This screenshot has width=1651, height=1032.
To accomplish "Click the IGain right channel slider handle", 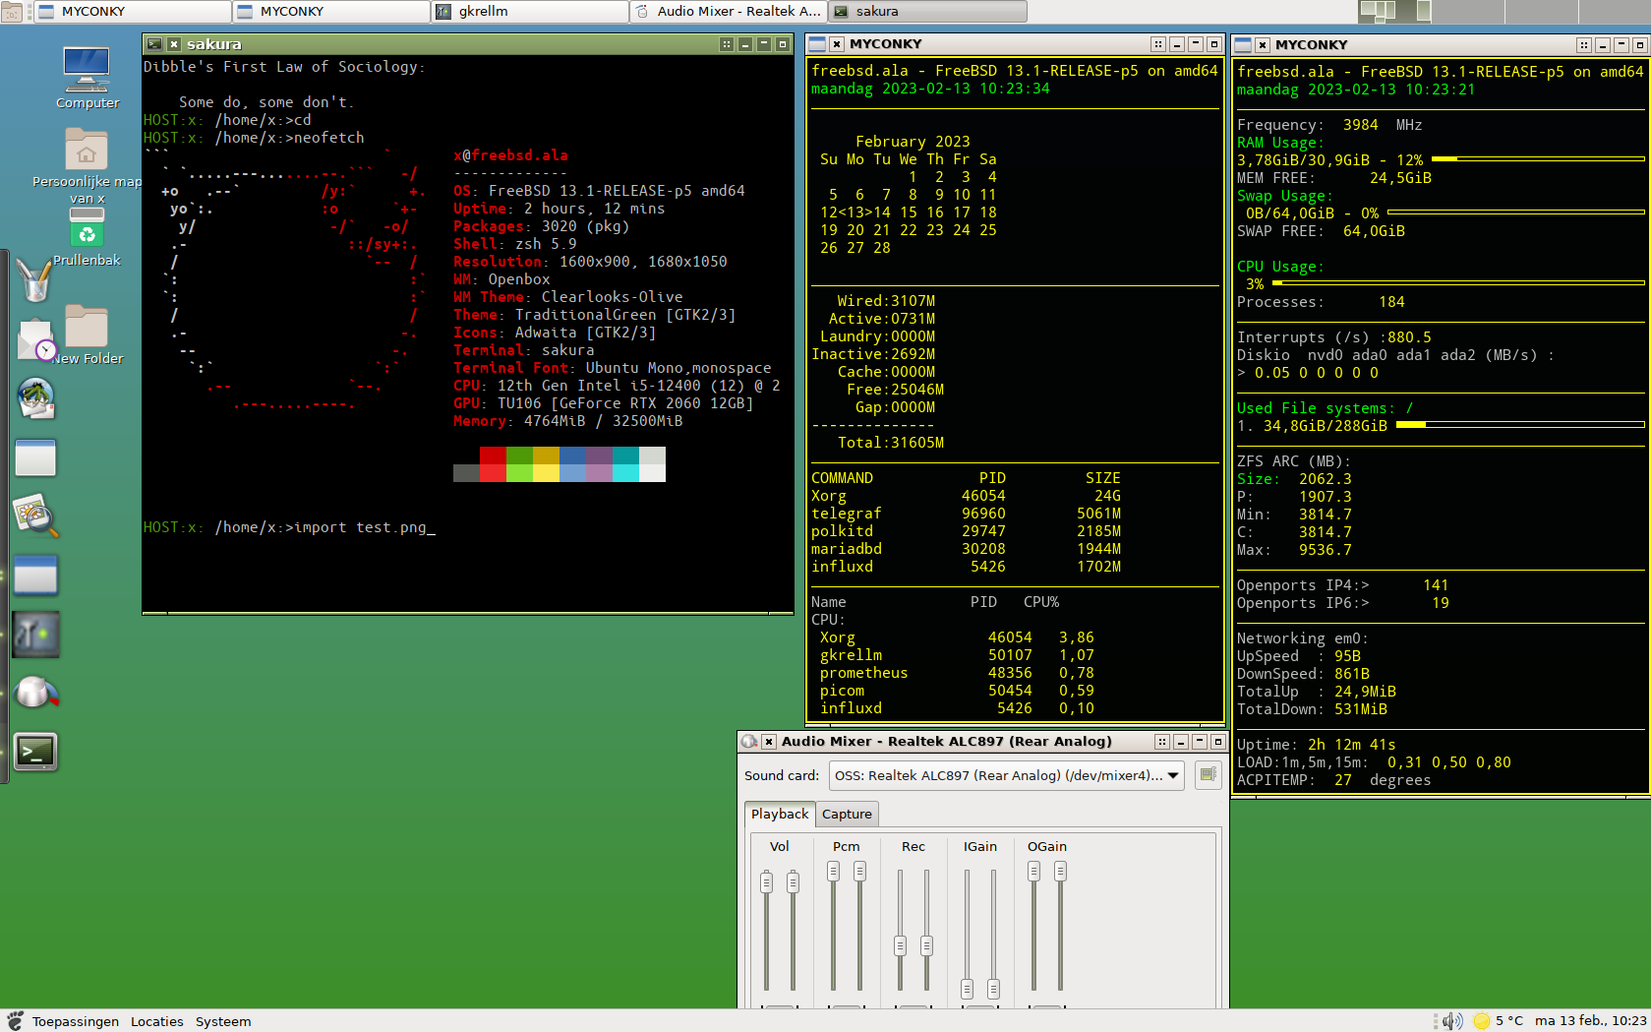I will [x=993, y=989].
